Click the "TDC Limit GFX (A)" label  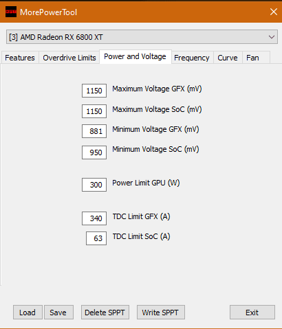point(141,216)
